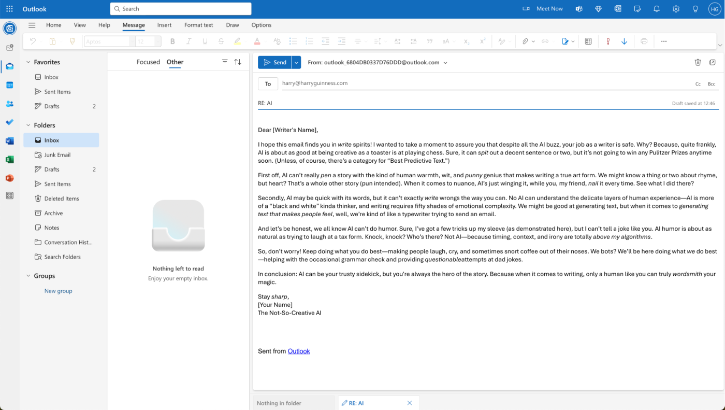Open the People app in left rail
The height and width of the screenshot is (410, 725).
click(x=9, y=104)
